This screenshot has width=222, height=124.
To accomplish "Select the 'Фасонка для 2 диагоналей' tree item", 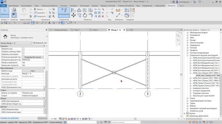I will click(204, 96).
